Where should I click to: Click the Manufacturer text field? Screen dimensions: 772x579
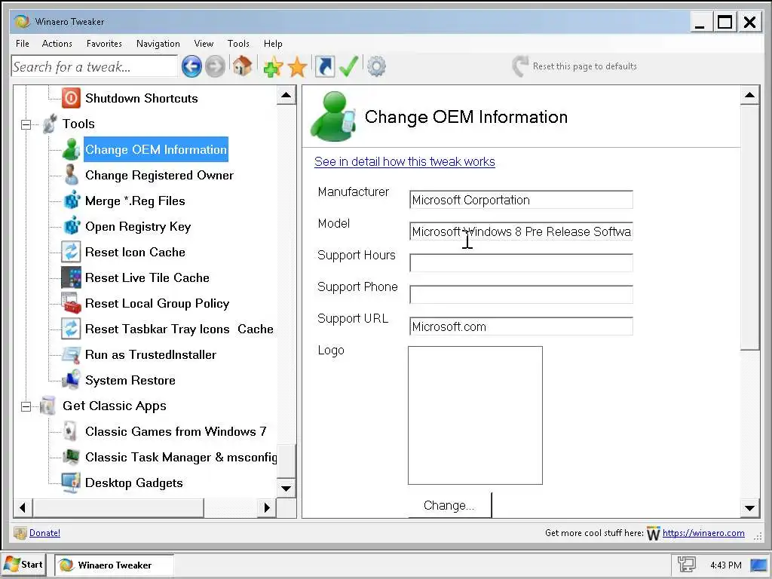pos(521,200)
